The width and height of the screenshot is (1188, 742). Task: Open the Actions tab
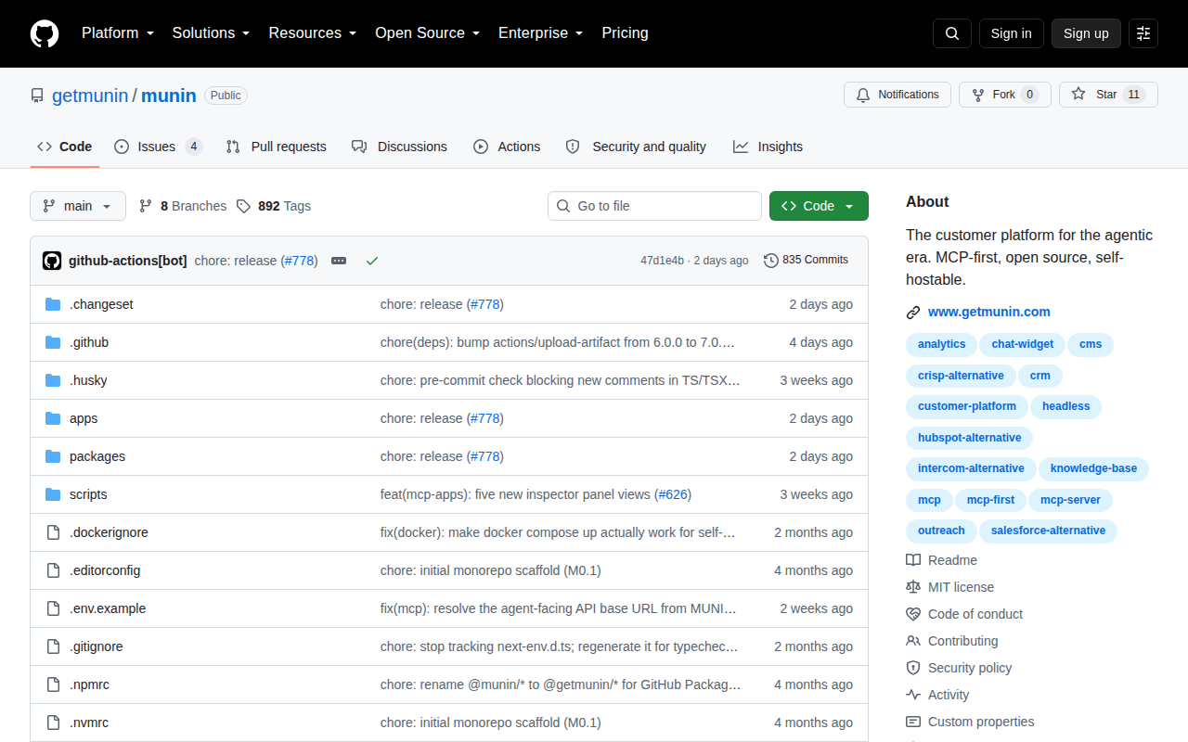pyautogui.click(x=507, y=147)
